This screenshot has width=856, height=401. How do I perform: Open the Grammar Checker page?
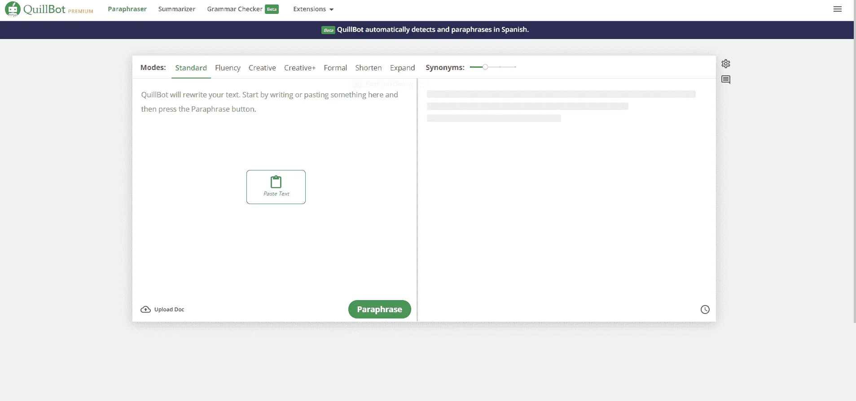pos(234,9)
